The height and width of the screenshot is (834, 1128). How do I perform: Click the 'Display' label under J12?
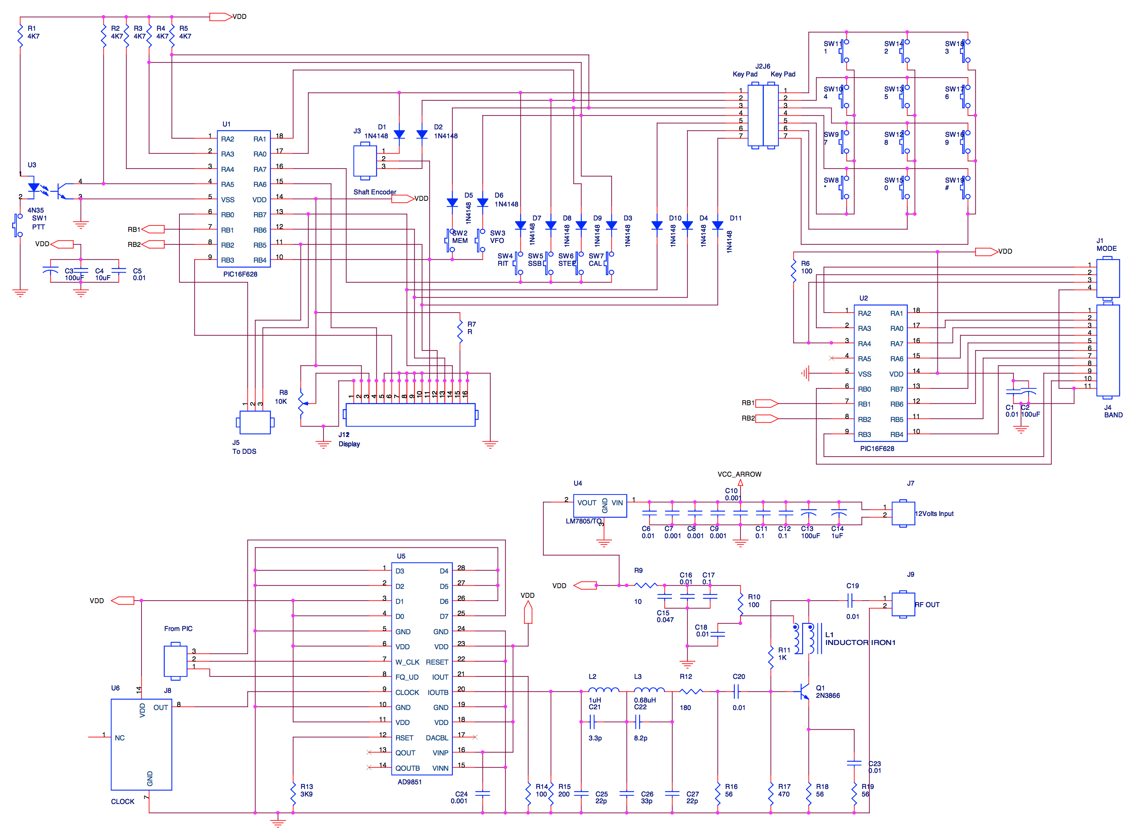[x=349, y=444]
